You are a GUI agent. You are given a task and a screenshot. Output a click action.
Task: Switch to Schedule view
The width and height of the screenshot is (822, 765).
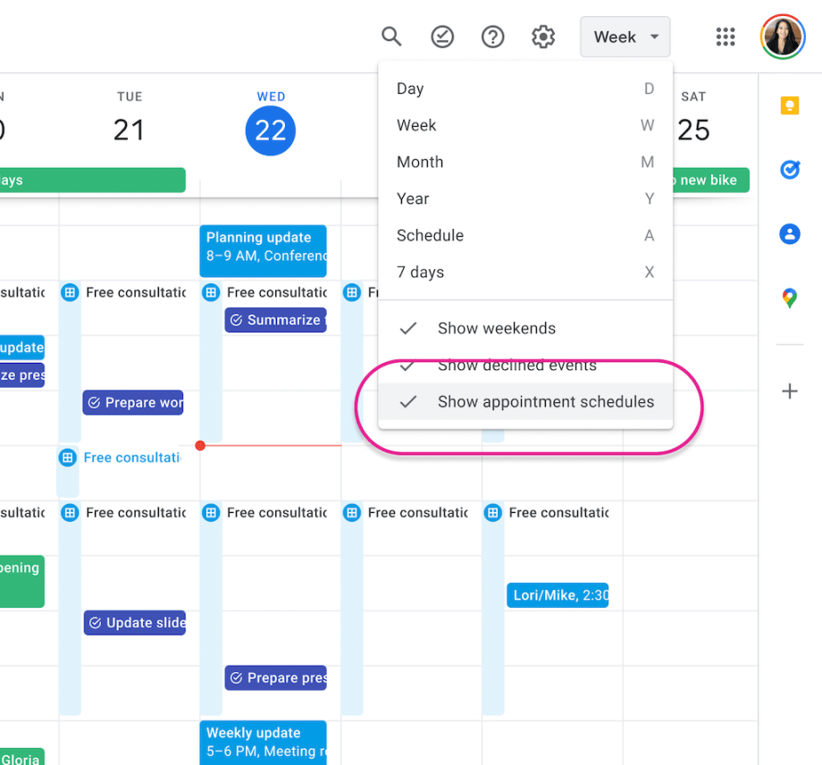(x=430, y=235)
